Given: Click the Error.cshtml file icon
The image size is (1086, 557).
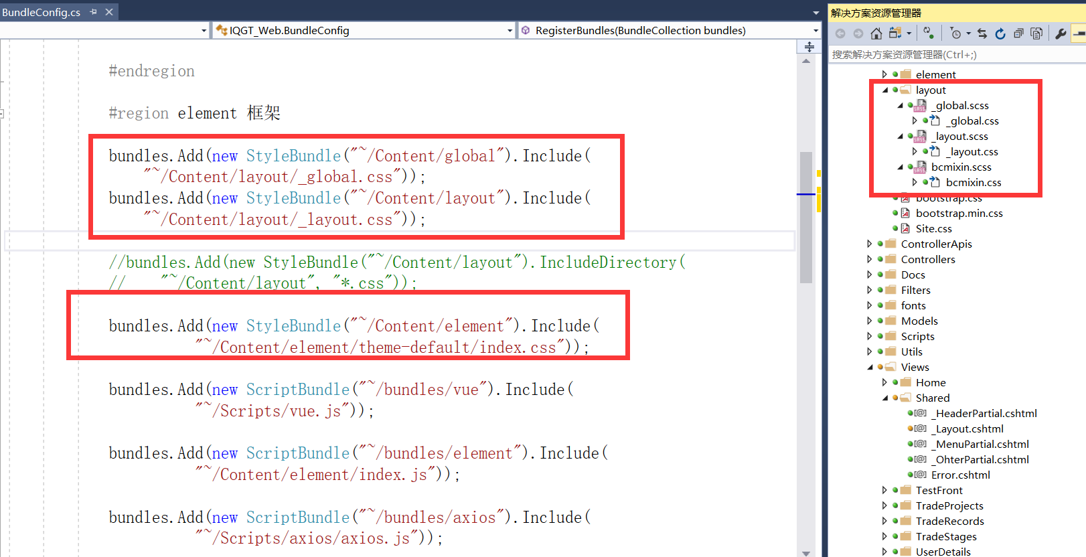Looking at the screenshot, I should (921, 475).
